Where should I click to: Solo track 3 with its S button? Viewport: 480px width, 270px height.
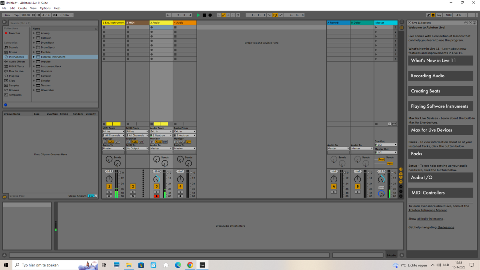tap(156, 192)
